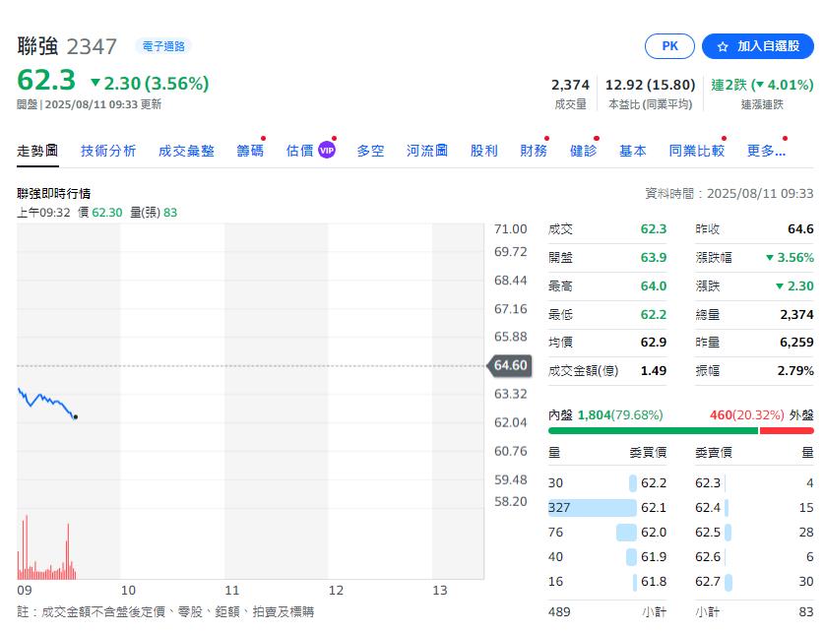
Task: Click the 連2跌 streak indicator
Action: coord(762,85)
